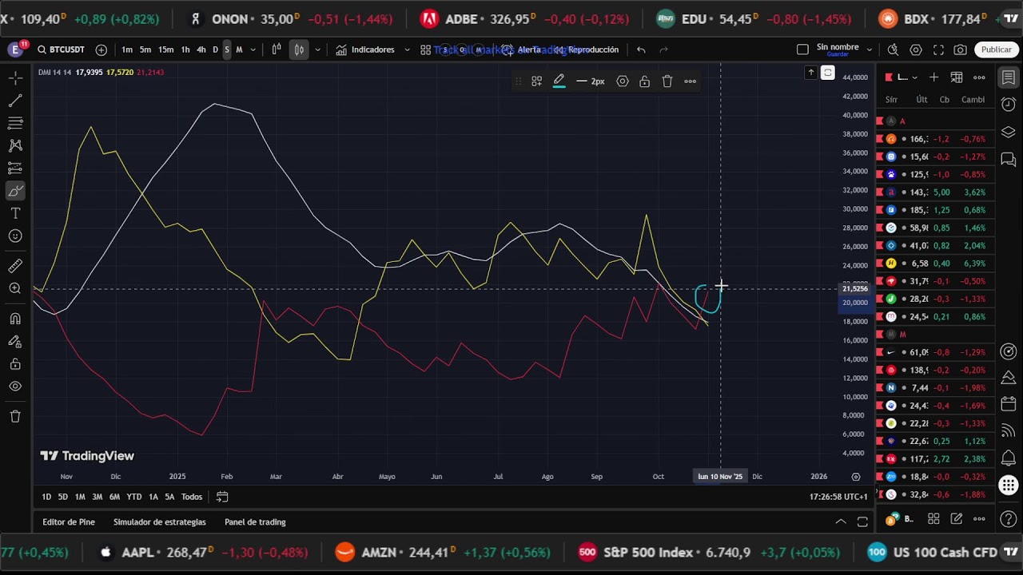1023x575 pixels.
Task: Delete selected drawing via floating toolbar trash
Action: pyautogui.click(x=667, y=81)
